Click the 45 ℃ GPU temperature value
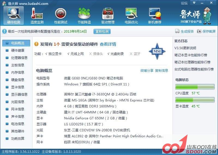The height and width of the screenshot is (155, 218). 196,106
